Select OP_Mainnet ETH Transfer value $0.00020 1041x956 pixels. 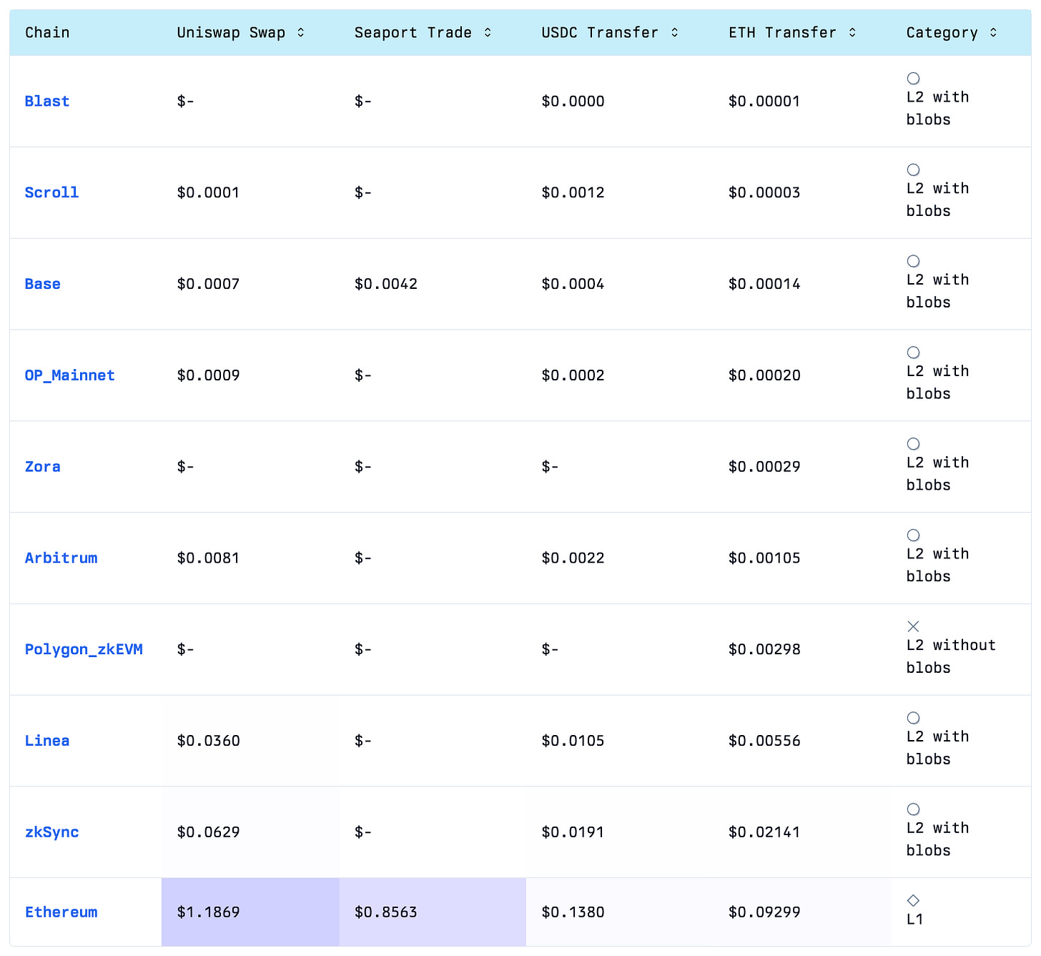(764, 375)
